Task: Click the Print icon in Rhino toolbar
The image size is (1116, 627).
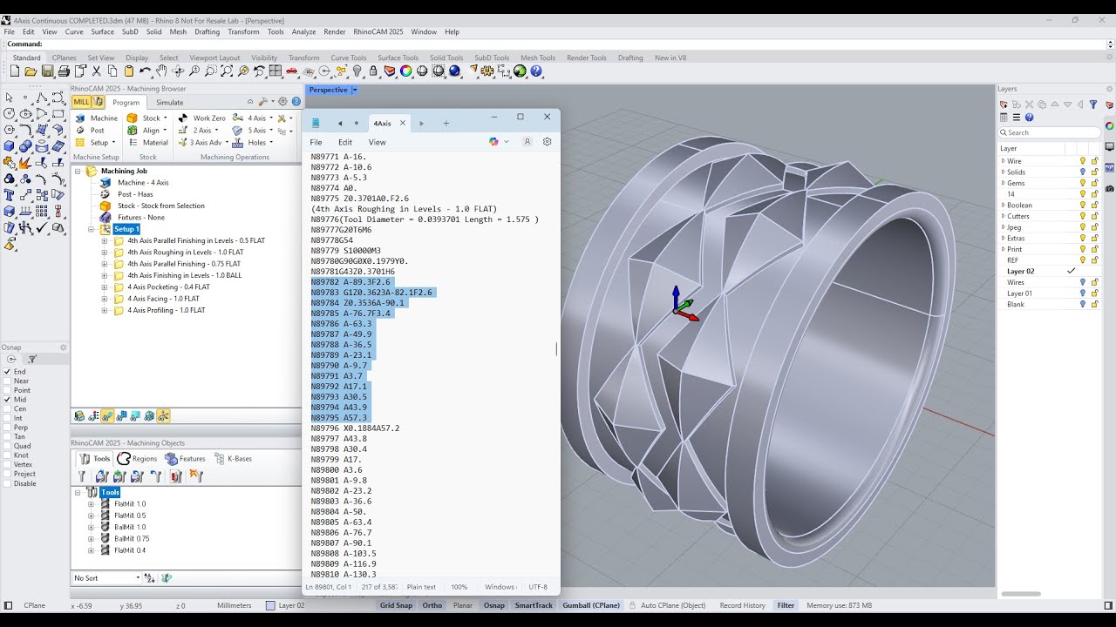Action: coord(65,71)
